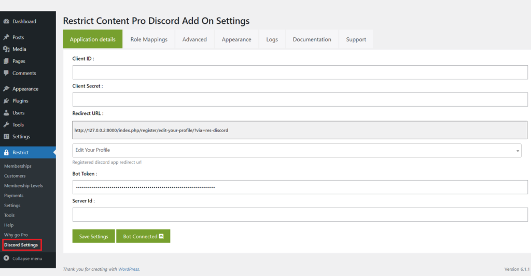
Task: Click the Users person icon
Action: pos(6,113)
